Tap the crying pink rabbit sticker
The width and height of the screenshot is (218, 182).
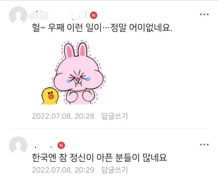pyautogui.click(x=78, y=72)
